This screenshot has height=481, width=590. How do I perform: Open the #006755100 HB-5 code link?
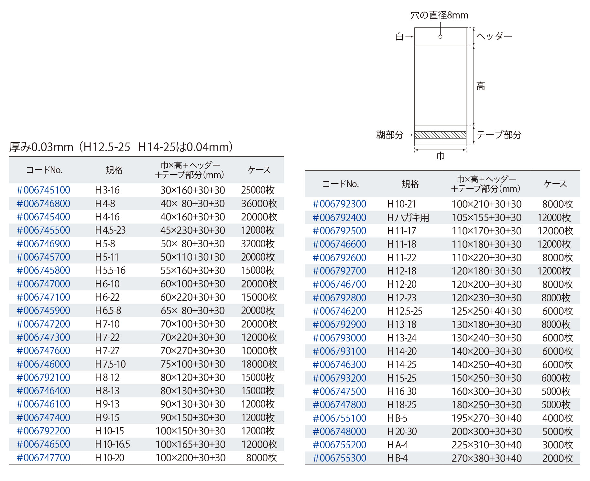(339, 418)
